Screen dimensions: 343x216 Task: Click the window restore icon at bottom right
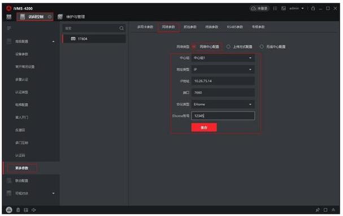click(325, 210)
